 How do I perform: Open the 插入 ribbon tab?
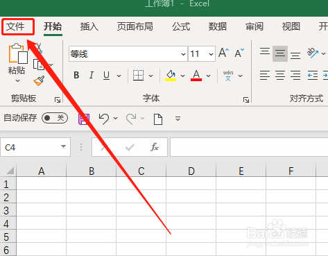coord(89,26)
